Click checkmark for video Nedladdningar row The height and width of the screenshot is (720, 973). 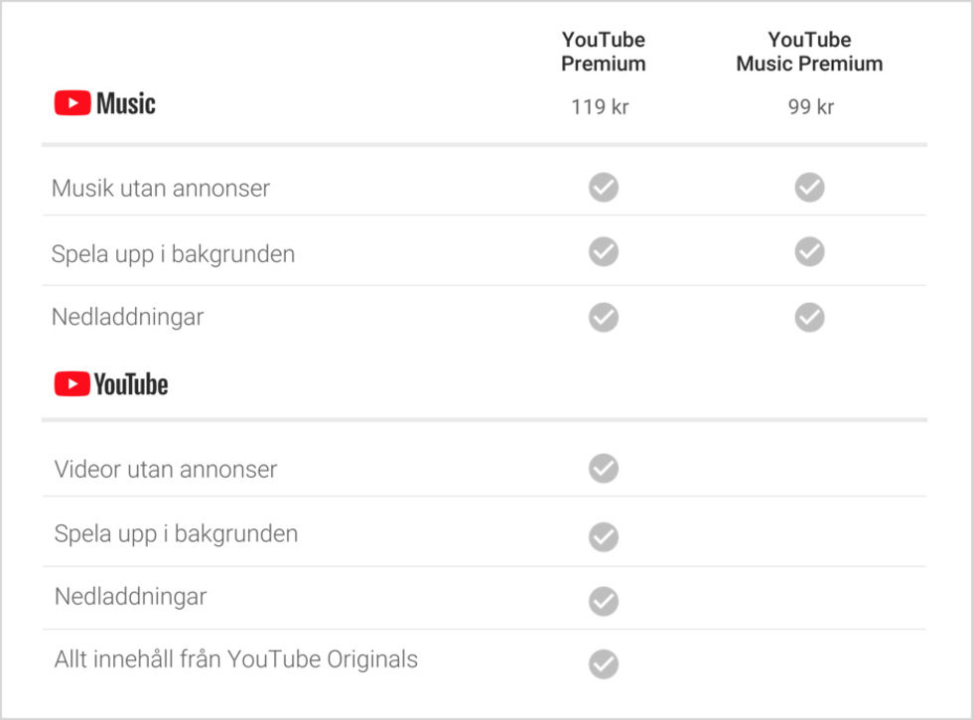click(x=603, y=600)
